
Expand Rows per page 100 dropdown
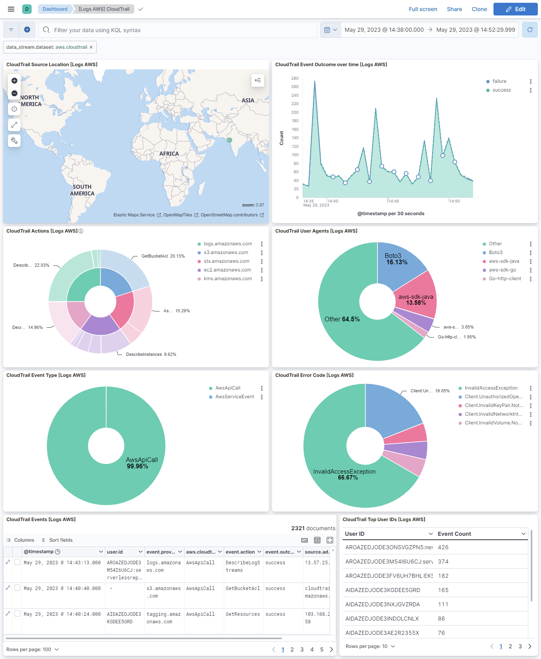[x=32, y=649]
